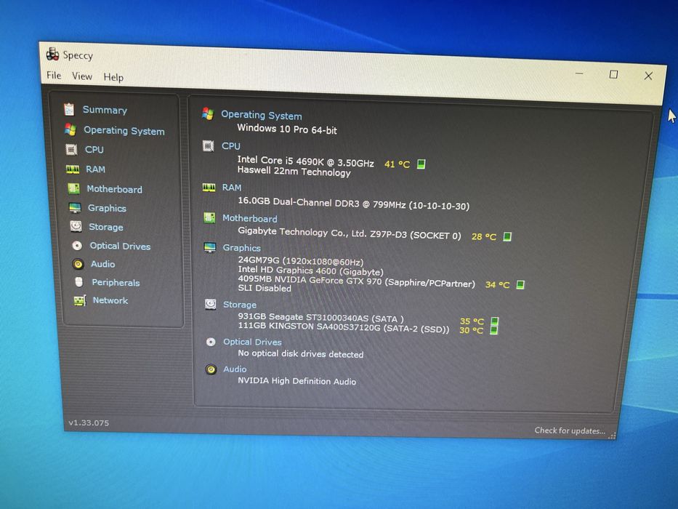
Task: Select Motherboard in the sidebar
Action: pyautogui.click(x=115, y=189)
